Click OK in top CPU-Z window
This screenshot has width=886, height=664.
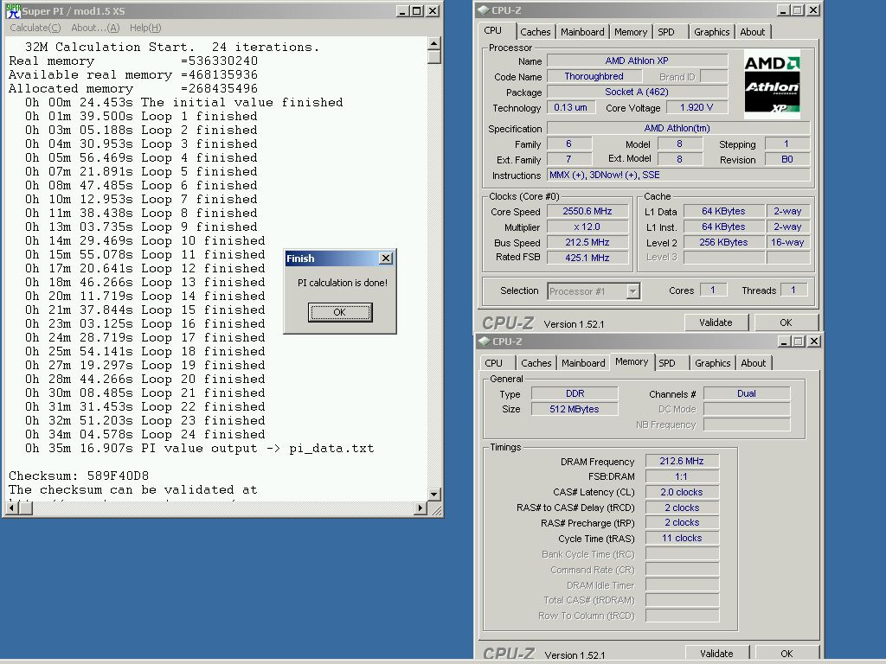786,322
